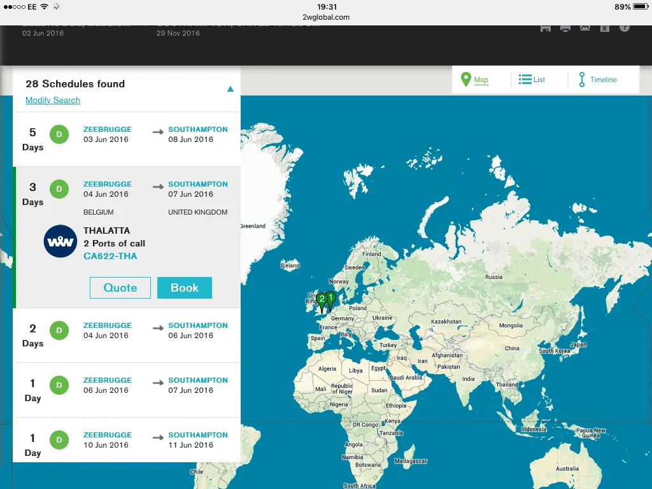This screenshot has width=652, height=489.
Task: Click the '28 Schedules found' heading
Action: click(75, 84)
